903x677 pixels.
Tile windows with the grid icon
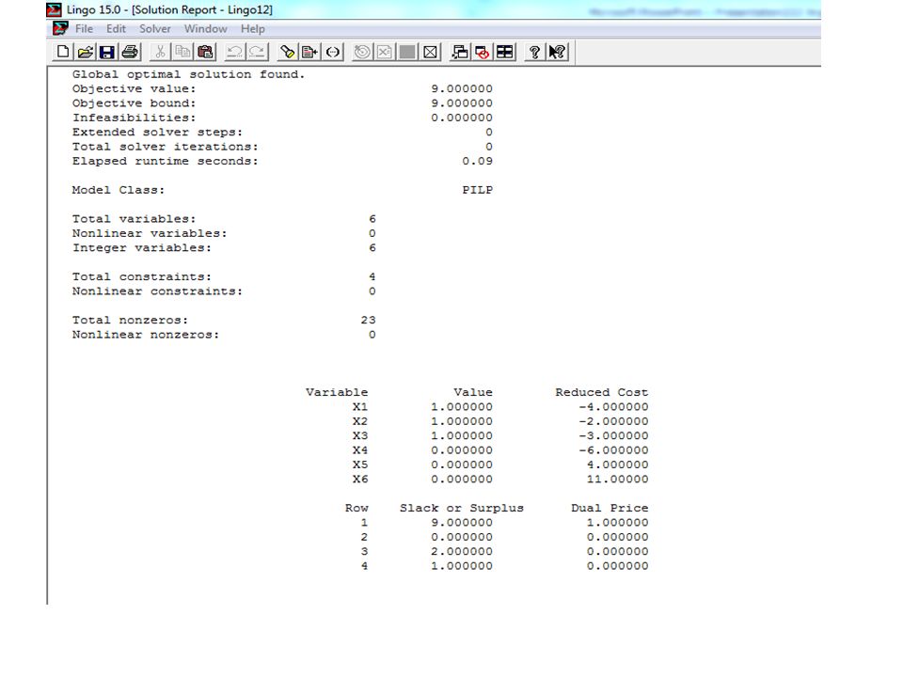tap(504, 53)
